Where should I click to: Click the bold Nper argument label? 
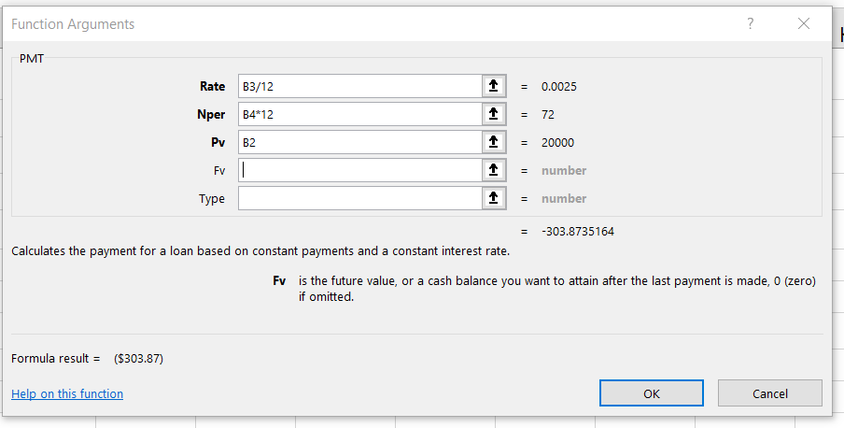point(211,115)
